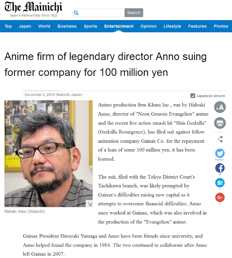Image resolution: width=232 pixels, height=258 pixels.
Task: Select the Business menu item
Action: point(67,26)
